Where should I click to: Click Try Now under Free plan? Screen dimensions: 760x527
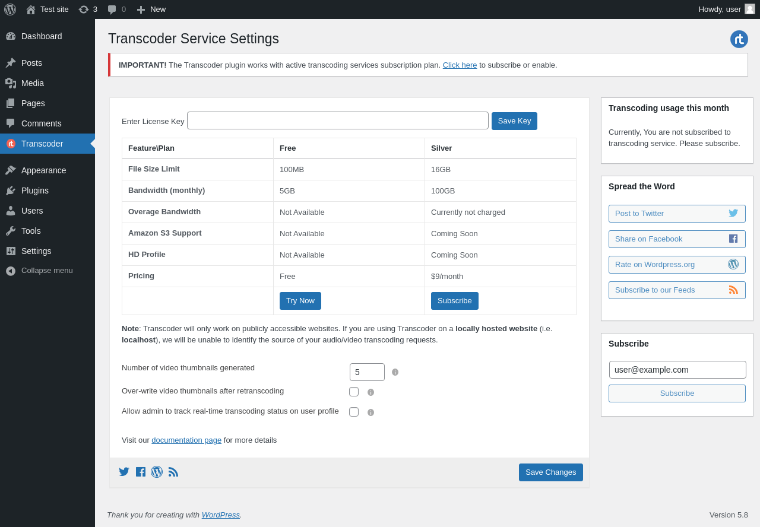(300, 301)
